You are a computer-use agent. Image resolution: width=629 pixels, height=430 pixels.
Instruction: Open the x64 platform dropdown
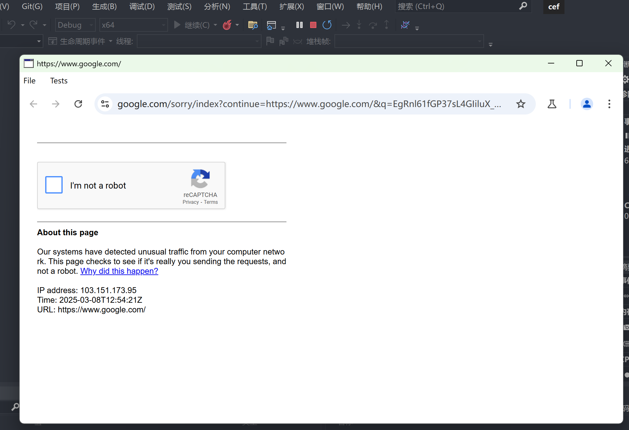pos(133,25)
